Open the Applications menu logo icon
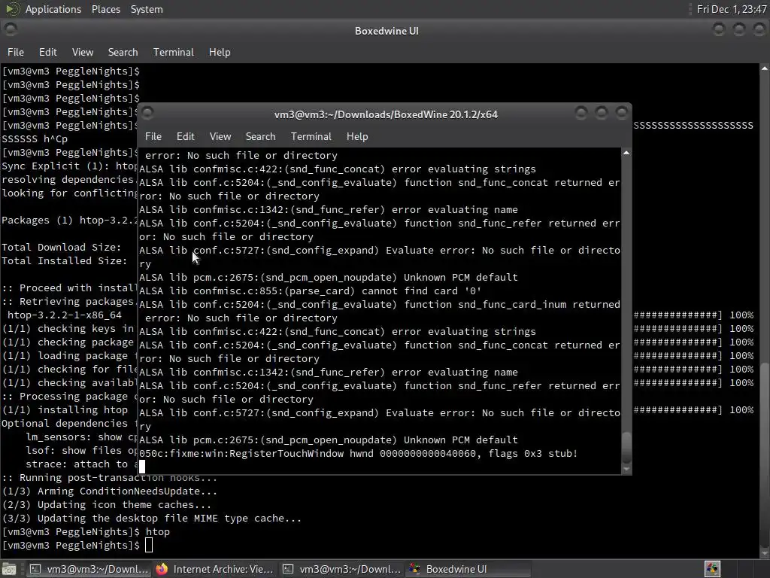This screenshot has height=578, width=770. coord(12,9)
